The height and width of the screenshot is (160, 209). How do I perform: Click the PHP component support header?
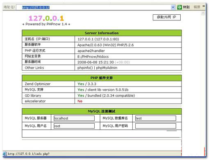[x=102, y=78]
